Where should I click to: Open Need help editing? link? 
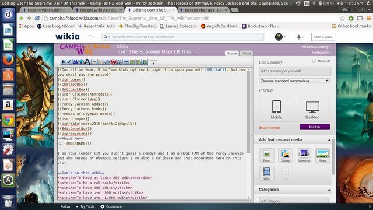316,47
